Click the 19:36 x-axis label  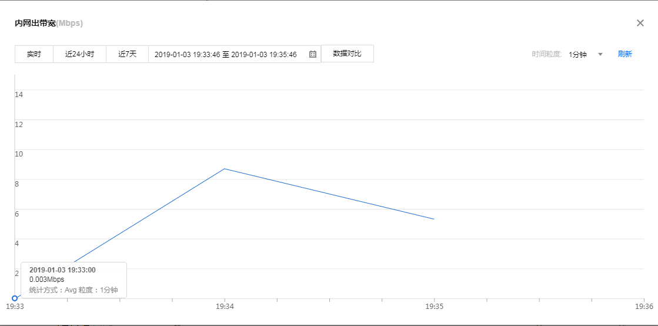pos(643,307)
